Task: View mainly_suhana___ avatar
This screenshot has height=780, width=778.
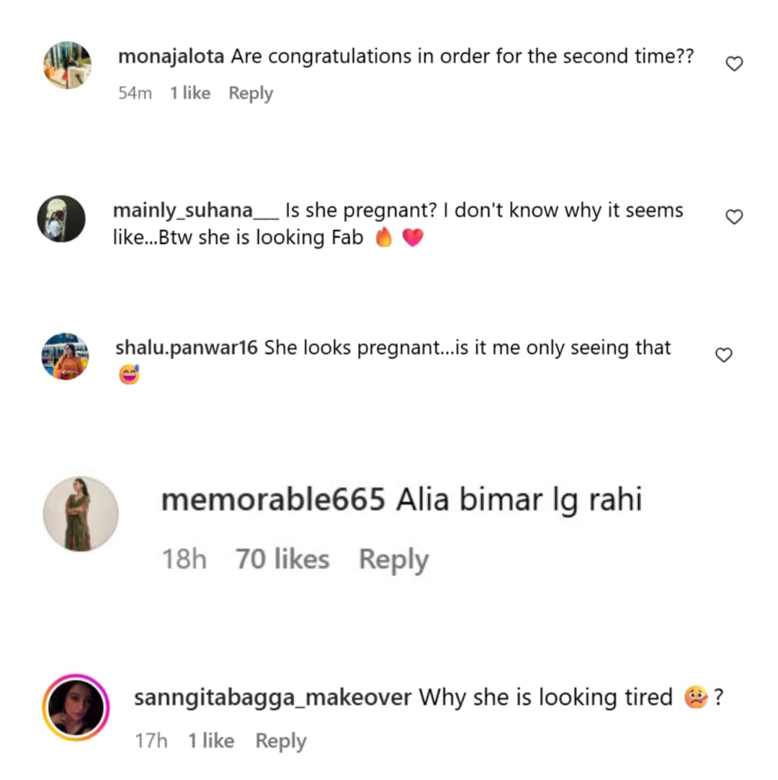Action: pos(61,218)
